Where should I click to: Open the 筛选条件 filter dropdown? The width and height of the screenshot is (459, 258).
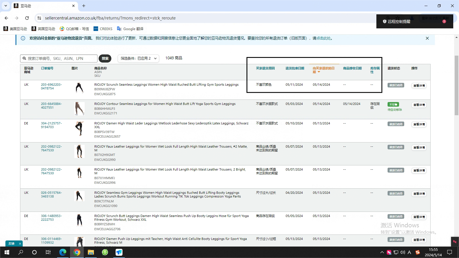click(x=138, y=58)
